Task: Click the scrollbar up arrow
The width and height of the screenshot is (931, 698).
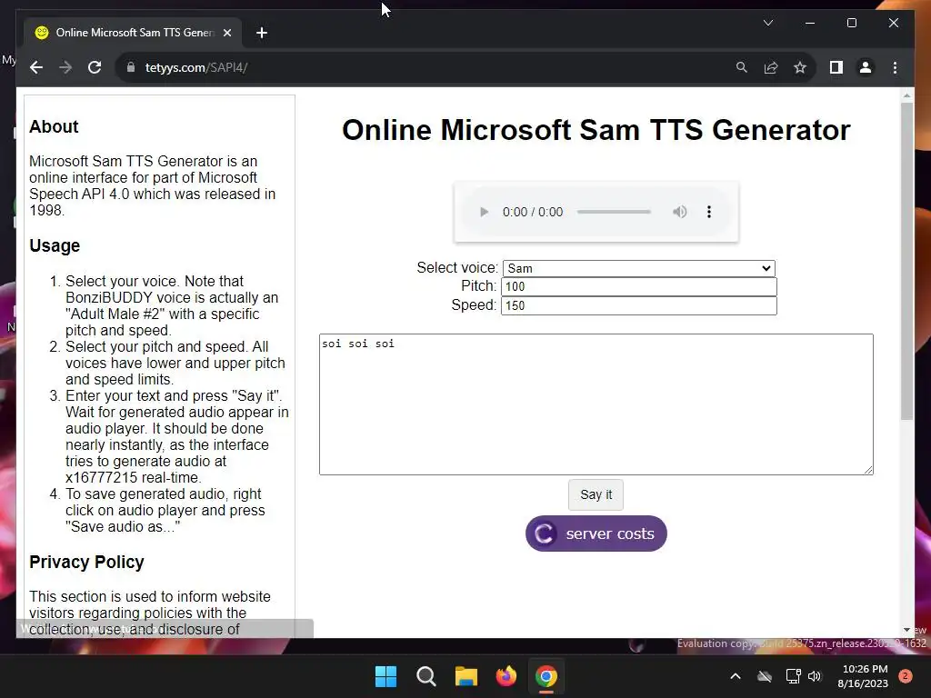Action: point(906,95)
